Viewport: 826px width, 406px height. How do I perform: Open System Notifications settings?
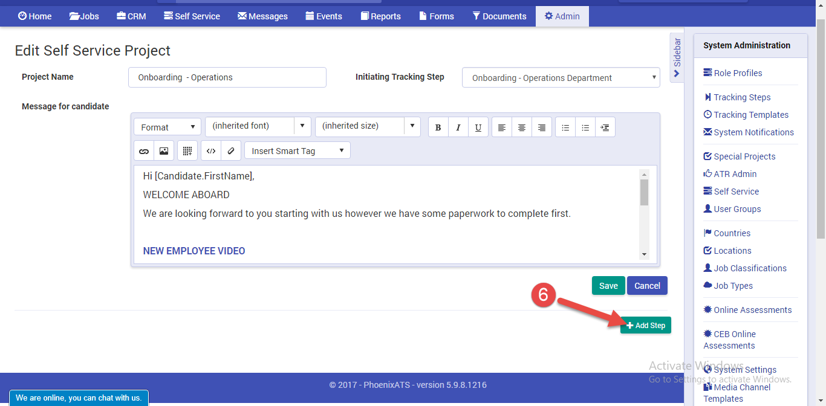coord(749,132)
